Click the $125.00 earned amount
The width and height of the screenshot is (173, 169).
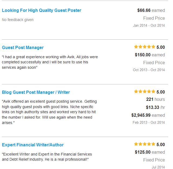[x=150, y=152]
